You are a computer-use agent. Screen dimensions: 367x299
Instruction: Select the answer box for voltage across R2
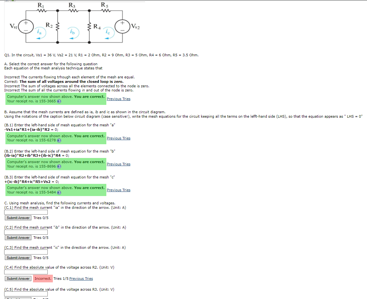pyautogui.click(x=26, y=272)
